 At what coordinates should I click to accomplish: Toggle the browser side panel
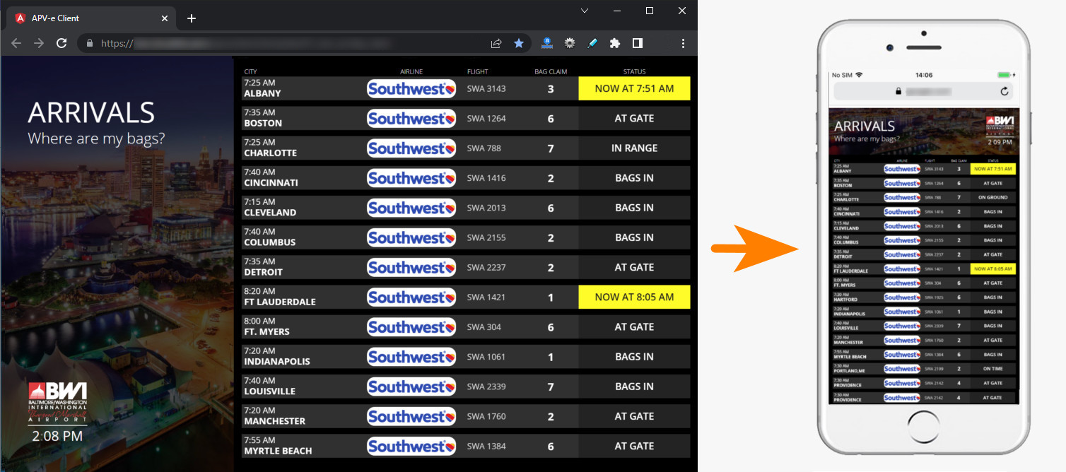638,43
